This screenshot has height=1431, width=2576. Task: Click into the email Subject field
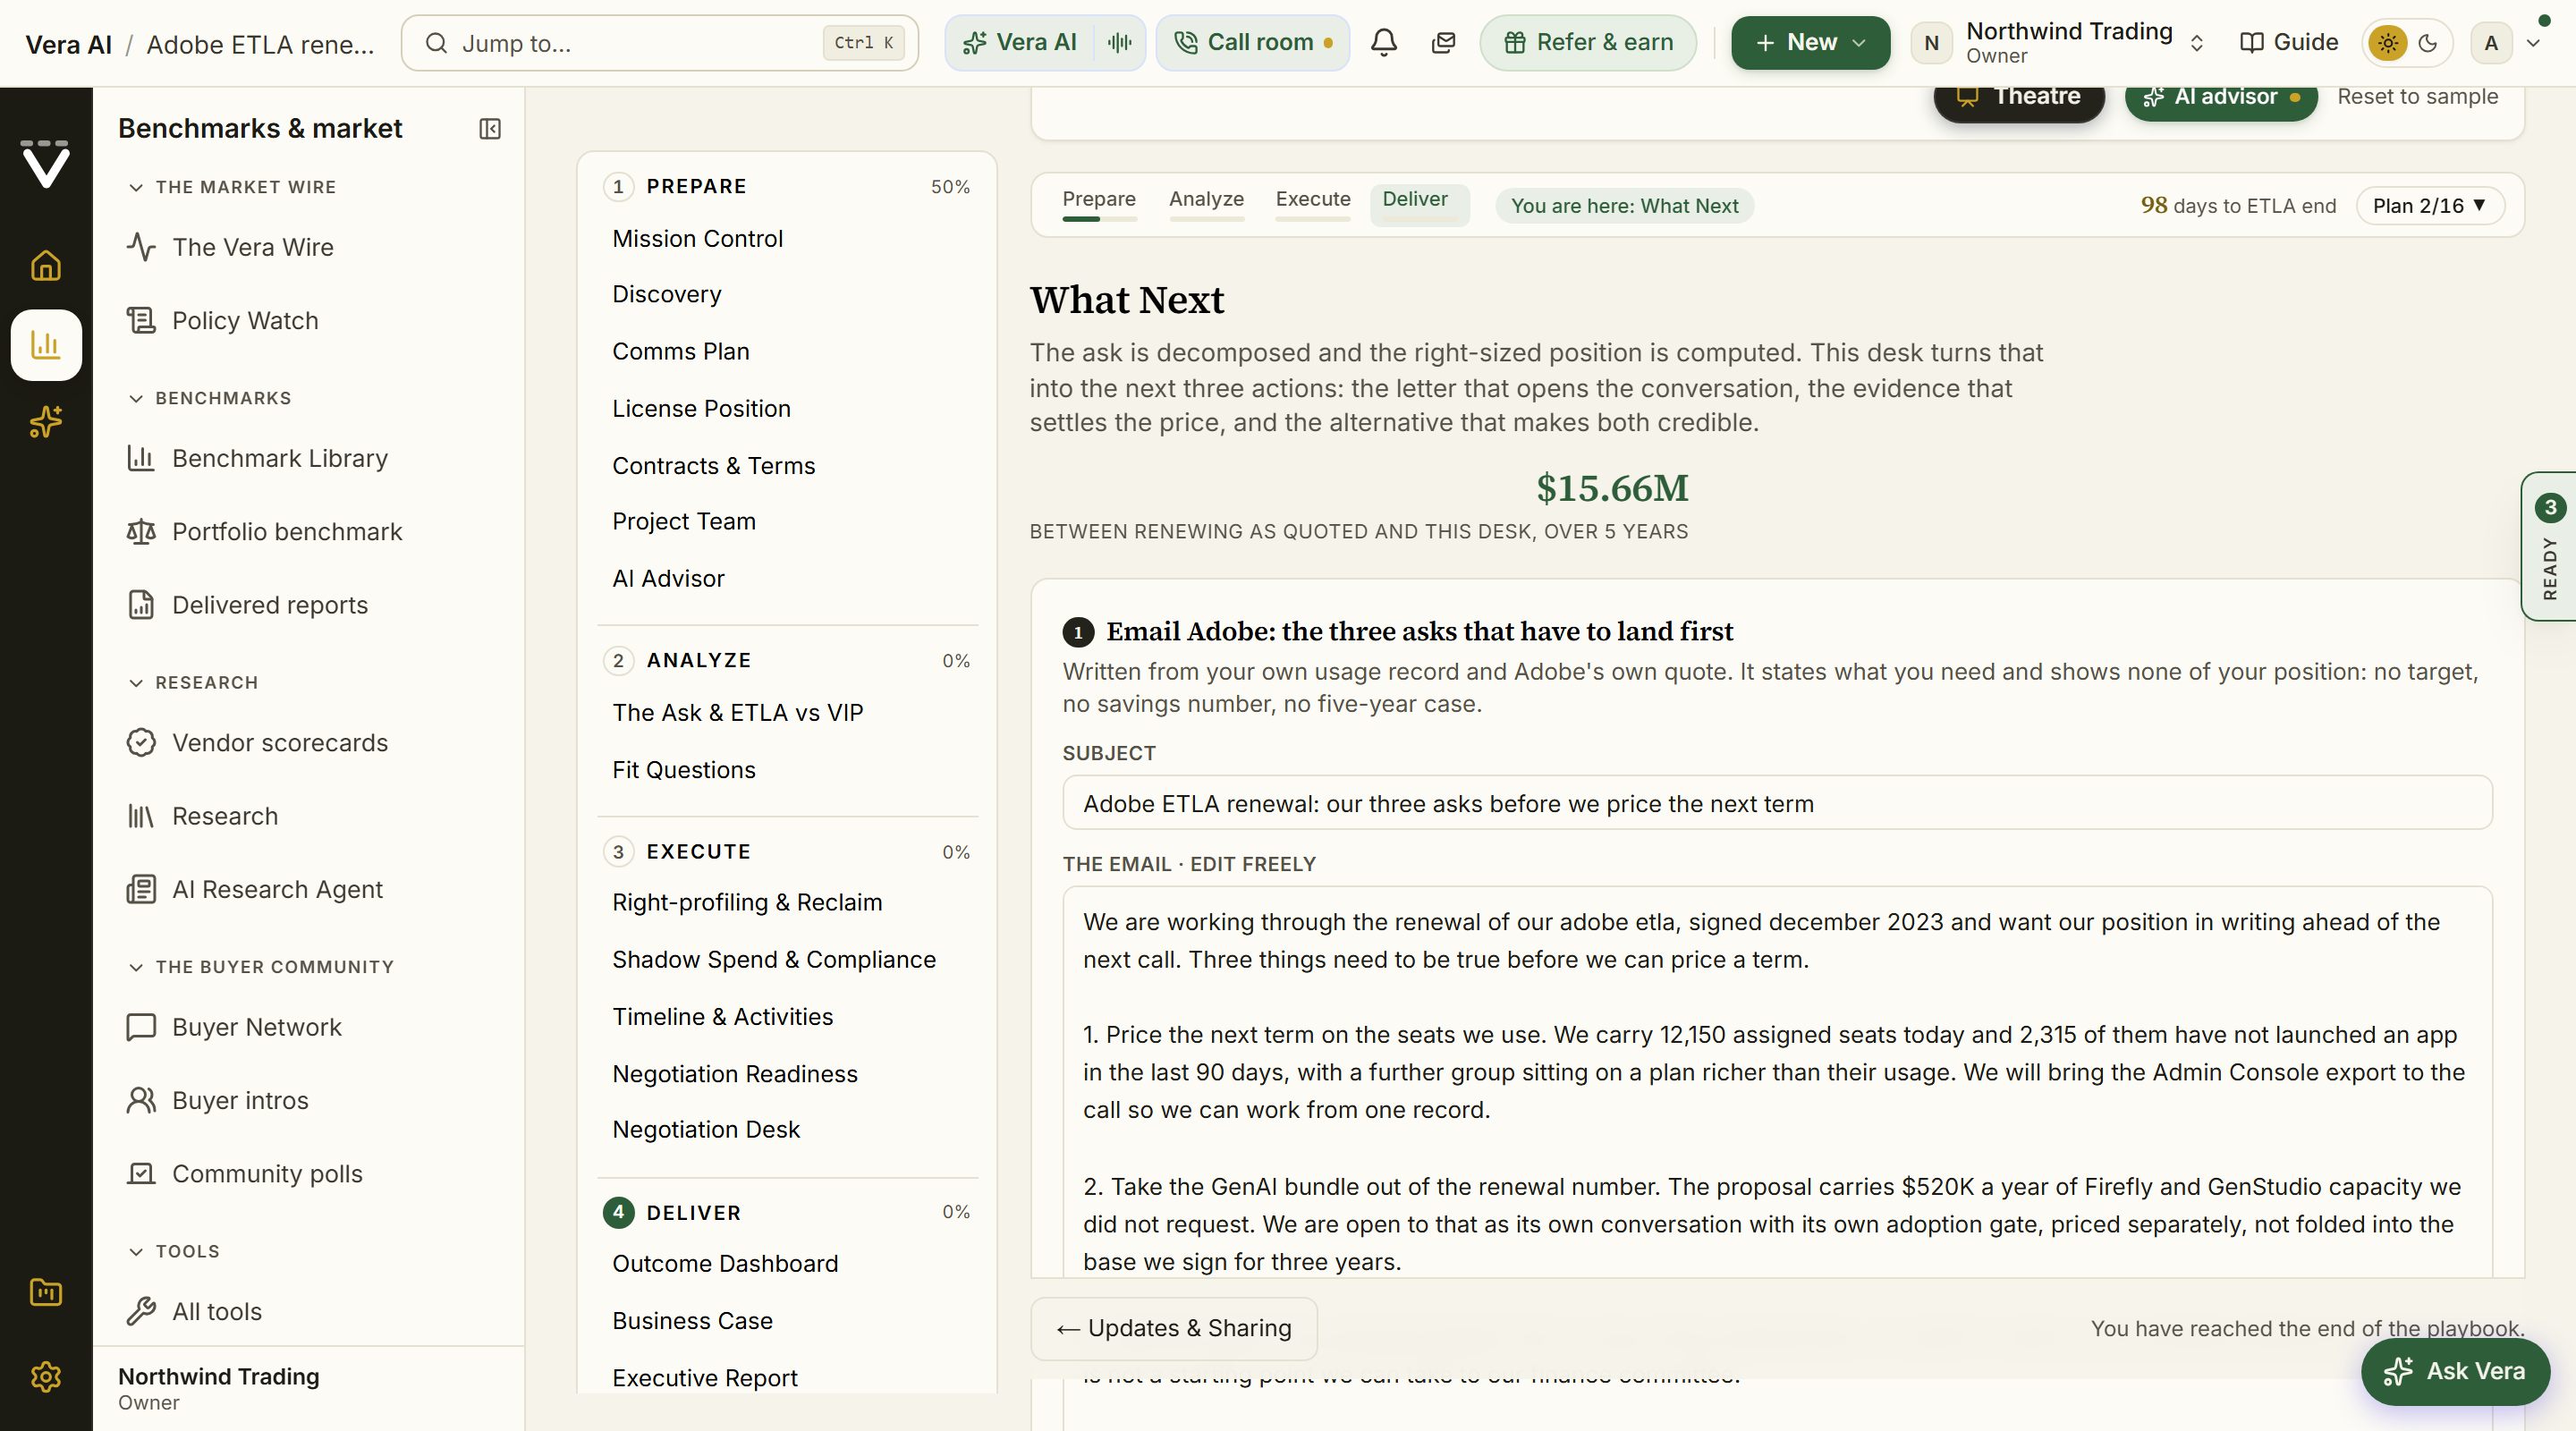click(x=1777, y=803)
